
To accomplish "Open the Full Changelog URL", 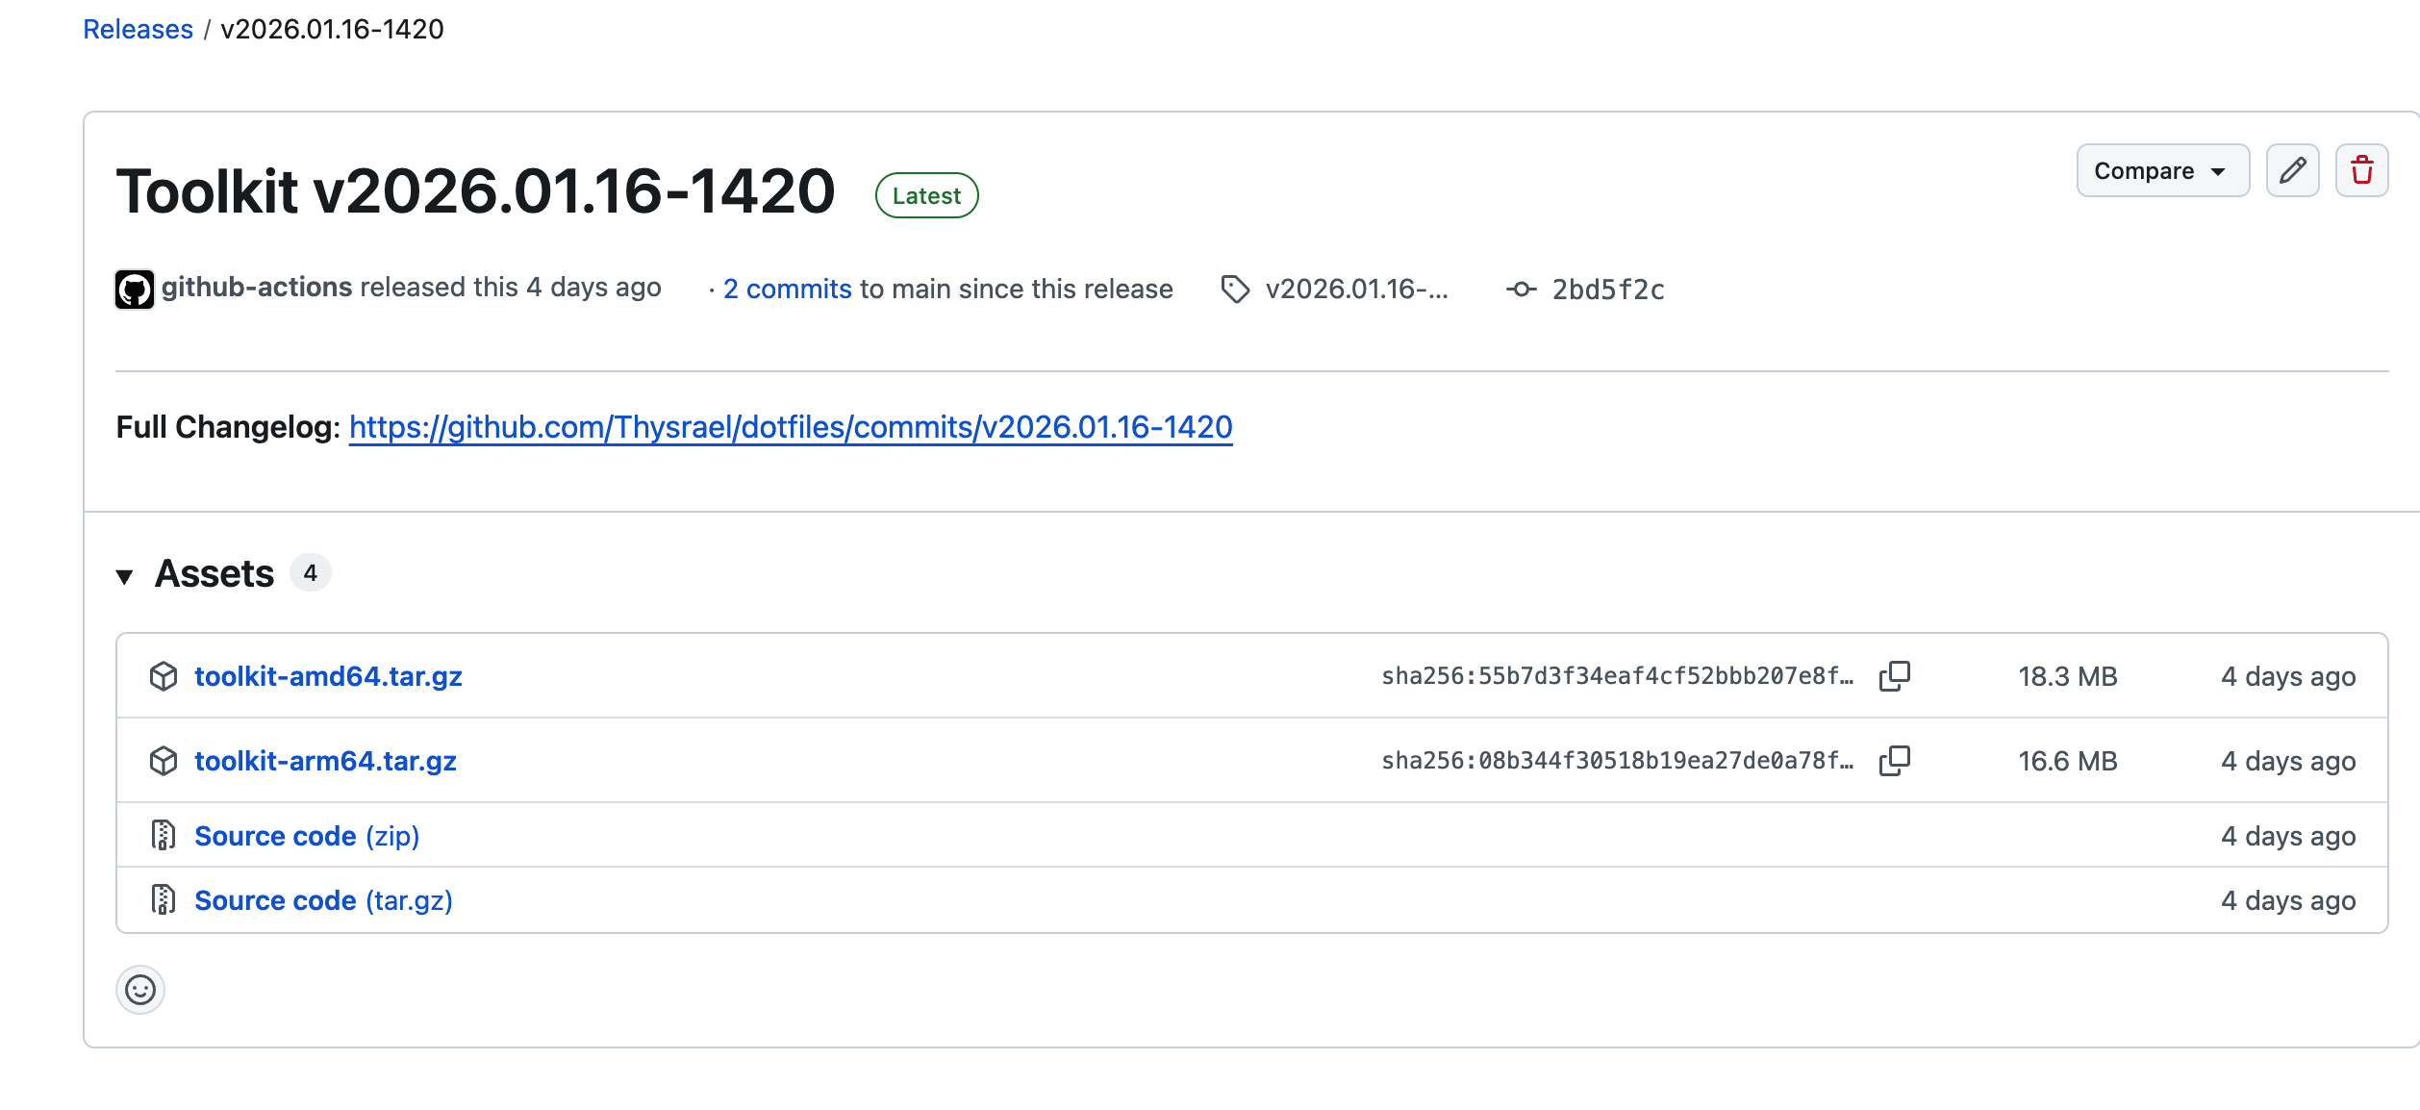I will click(x=790, y=427).
